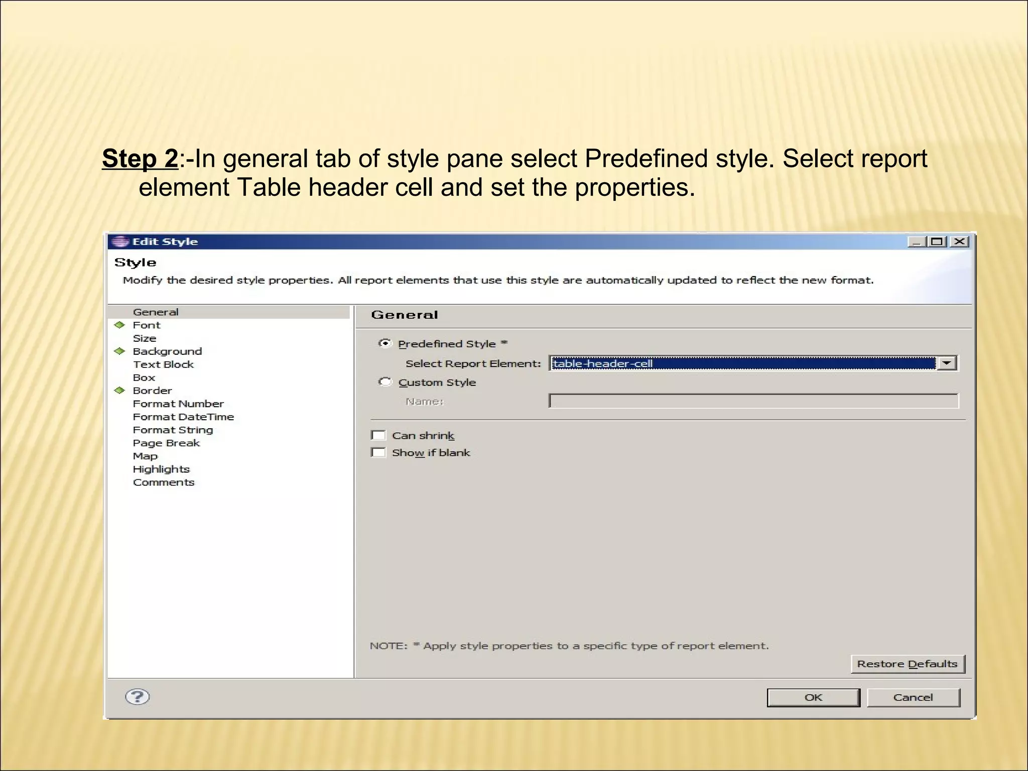
Task: Open the Format Number category
Action: (178, 403)
